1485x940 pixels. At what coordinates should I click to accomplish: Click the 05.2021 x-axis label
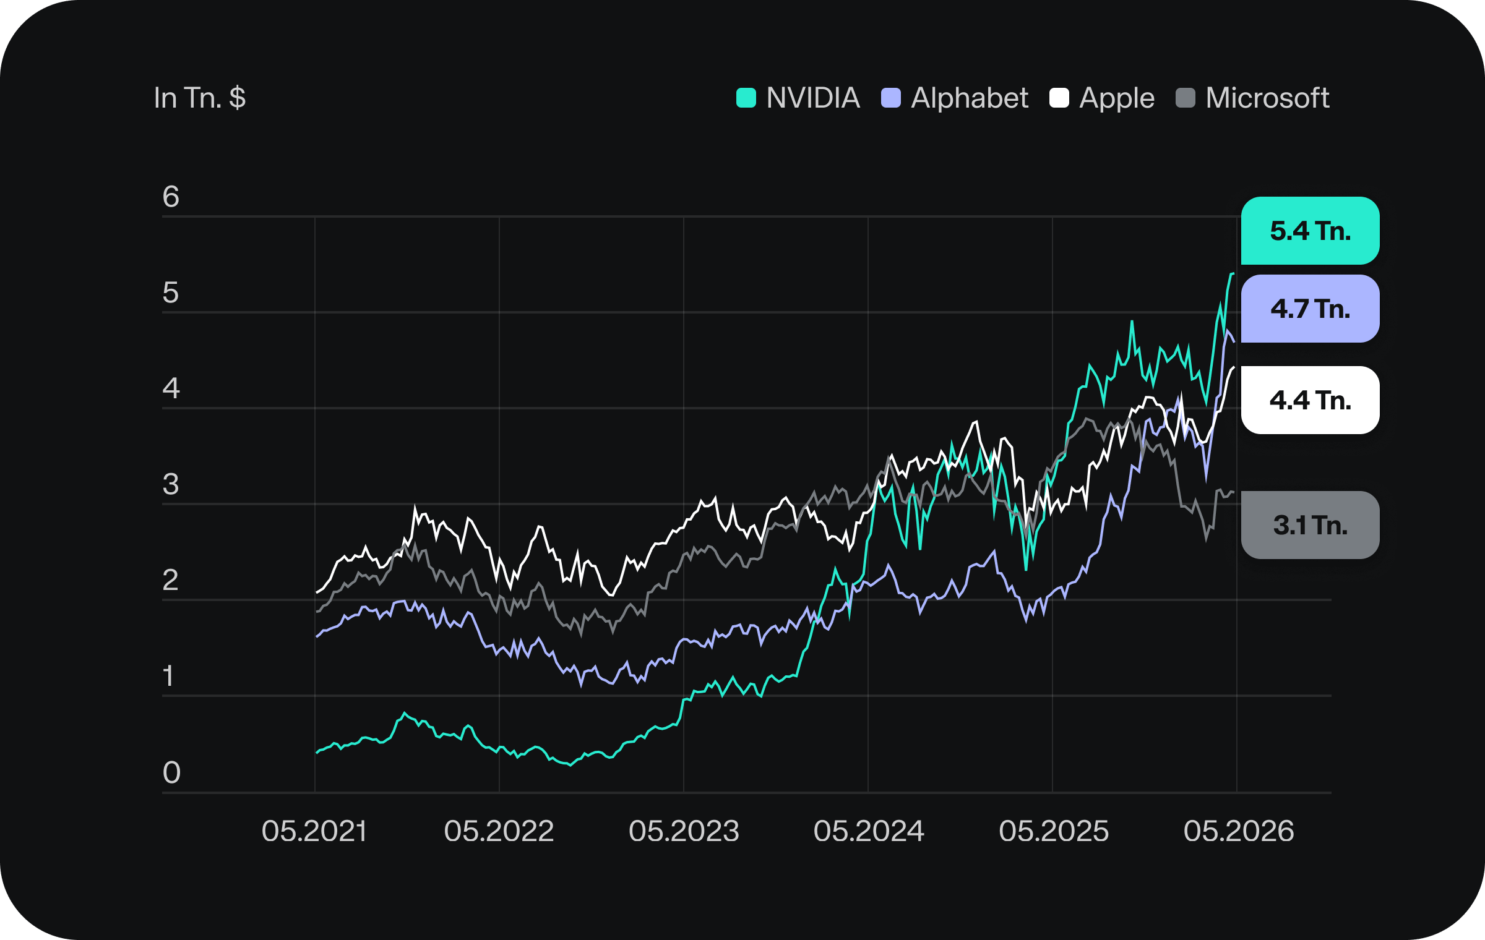pyautogui.click(x=314, y=831)
